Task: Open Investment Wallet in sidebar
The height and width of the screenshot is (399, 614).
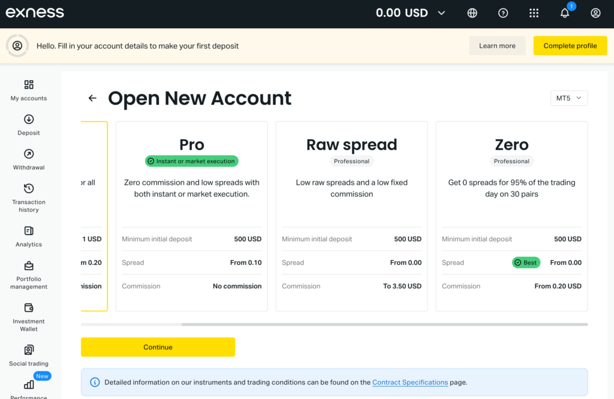Action: 29,317
